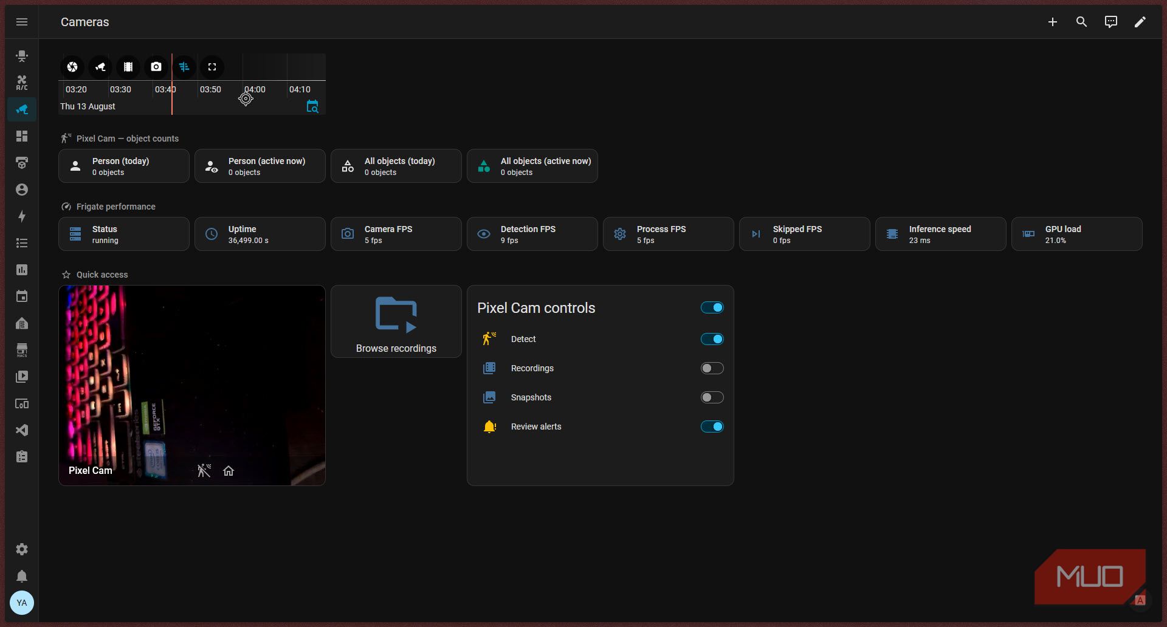Open the Media play icon in sidebar

point(22,377)
